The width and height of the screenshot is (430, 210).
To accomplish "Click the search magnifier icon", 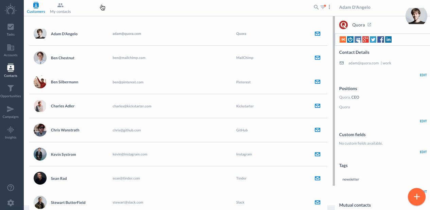I will point(316,7).
